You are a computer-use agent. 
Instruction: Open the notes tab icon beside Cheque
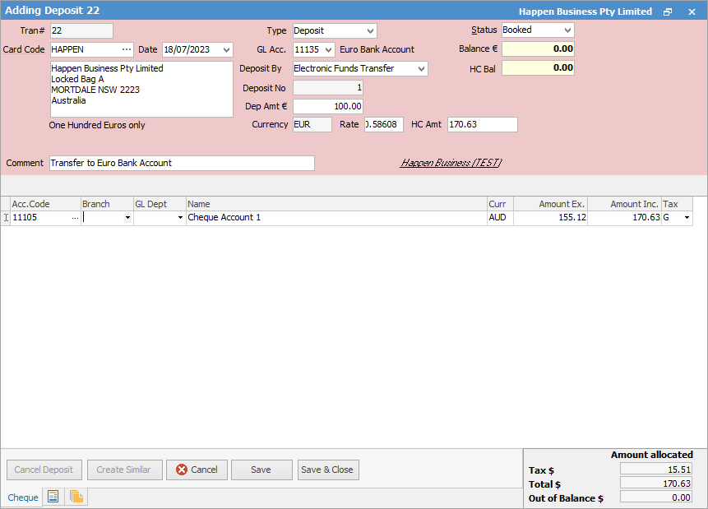pyautogui.click(x=53, y=497)
